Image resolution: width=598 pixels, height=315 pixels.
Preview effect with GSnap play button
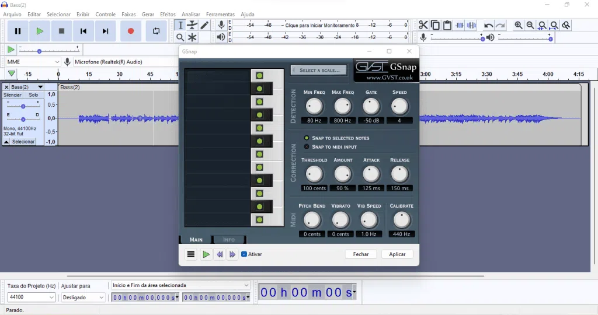(x=206, y=254)
